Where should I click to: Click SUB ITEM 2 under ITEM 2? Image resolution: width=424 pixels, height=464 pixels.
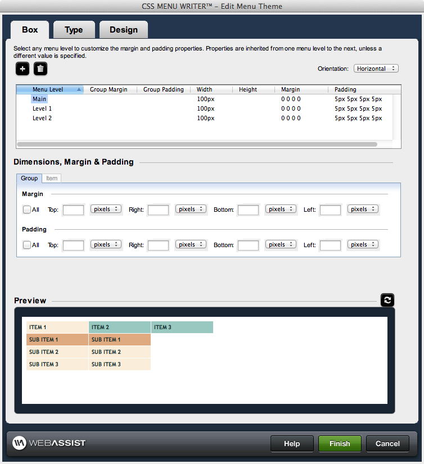(x=120, y=352)
